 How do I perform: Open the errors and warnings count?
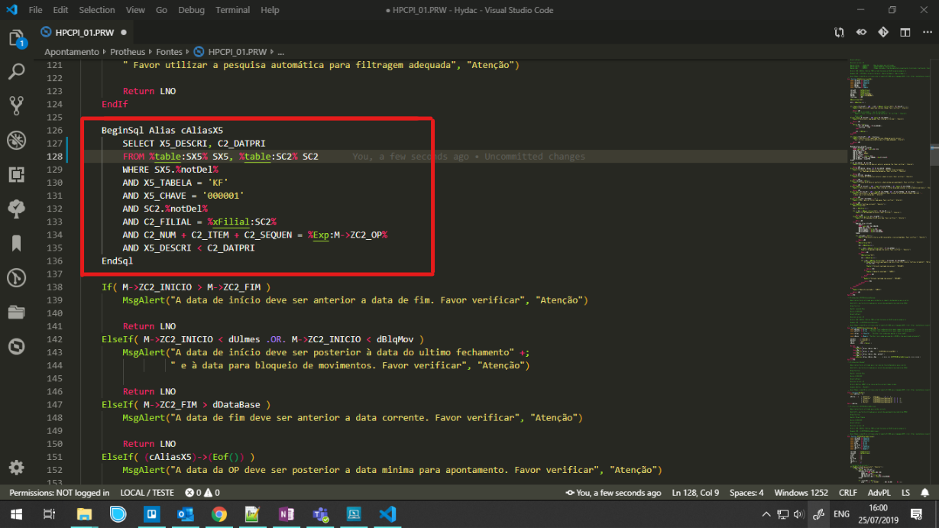(202, 493)
